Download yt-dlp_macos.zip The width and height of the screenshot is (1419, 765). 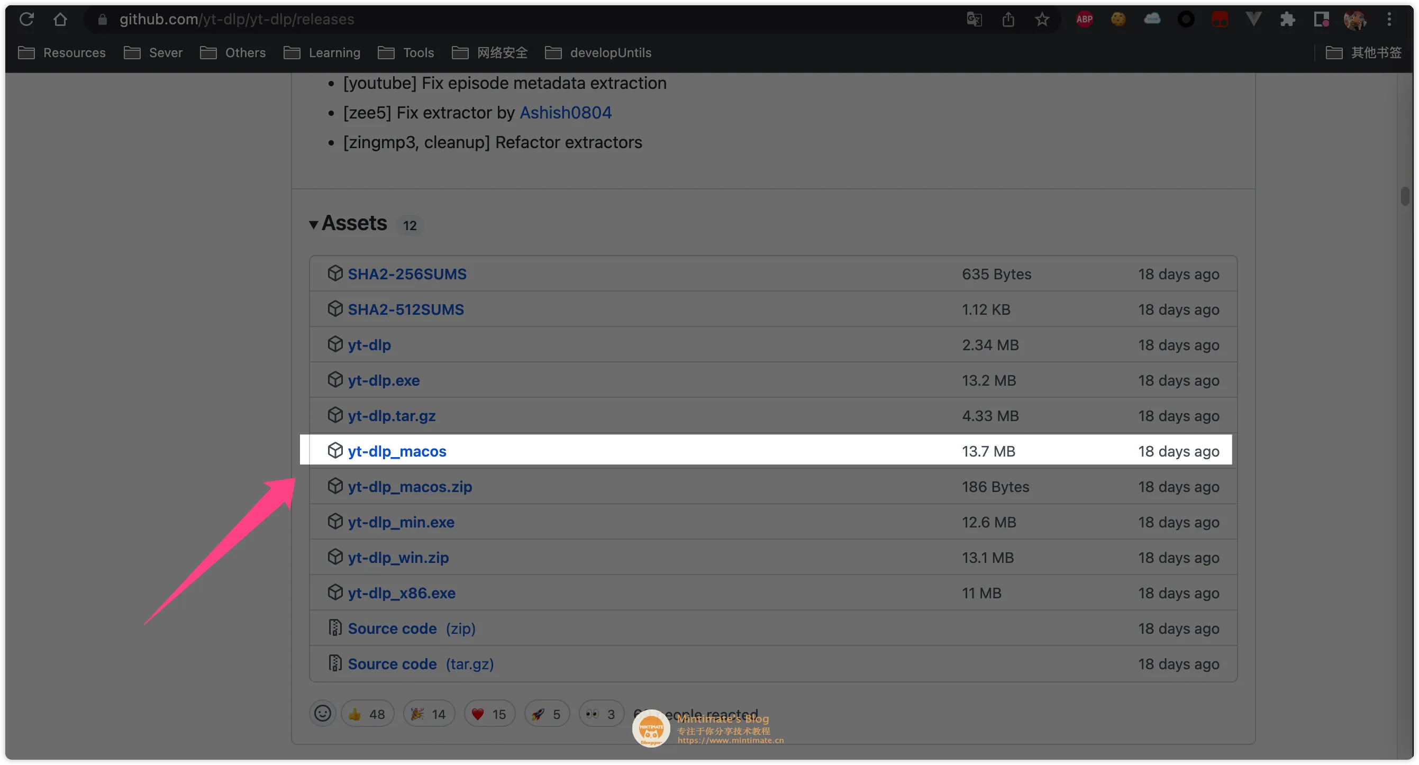[410, 486]
